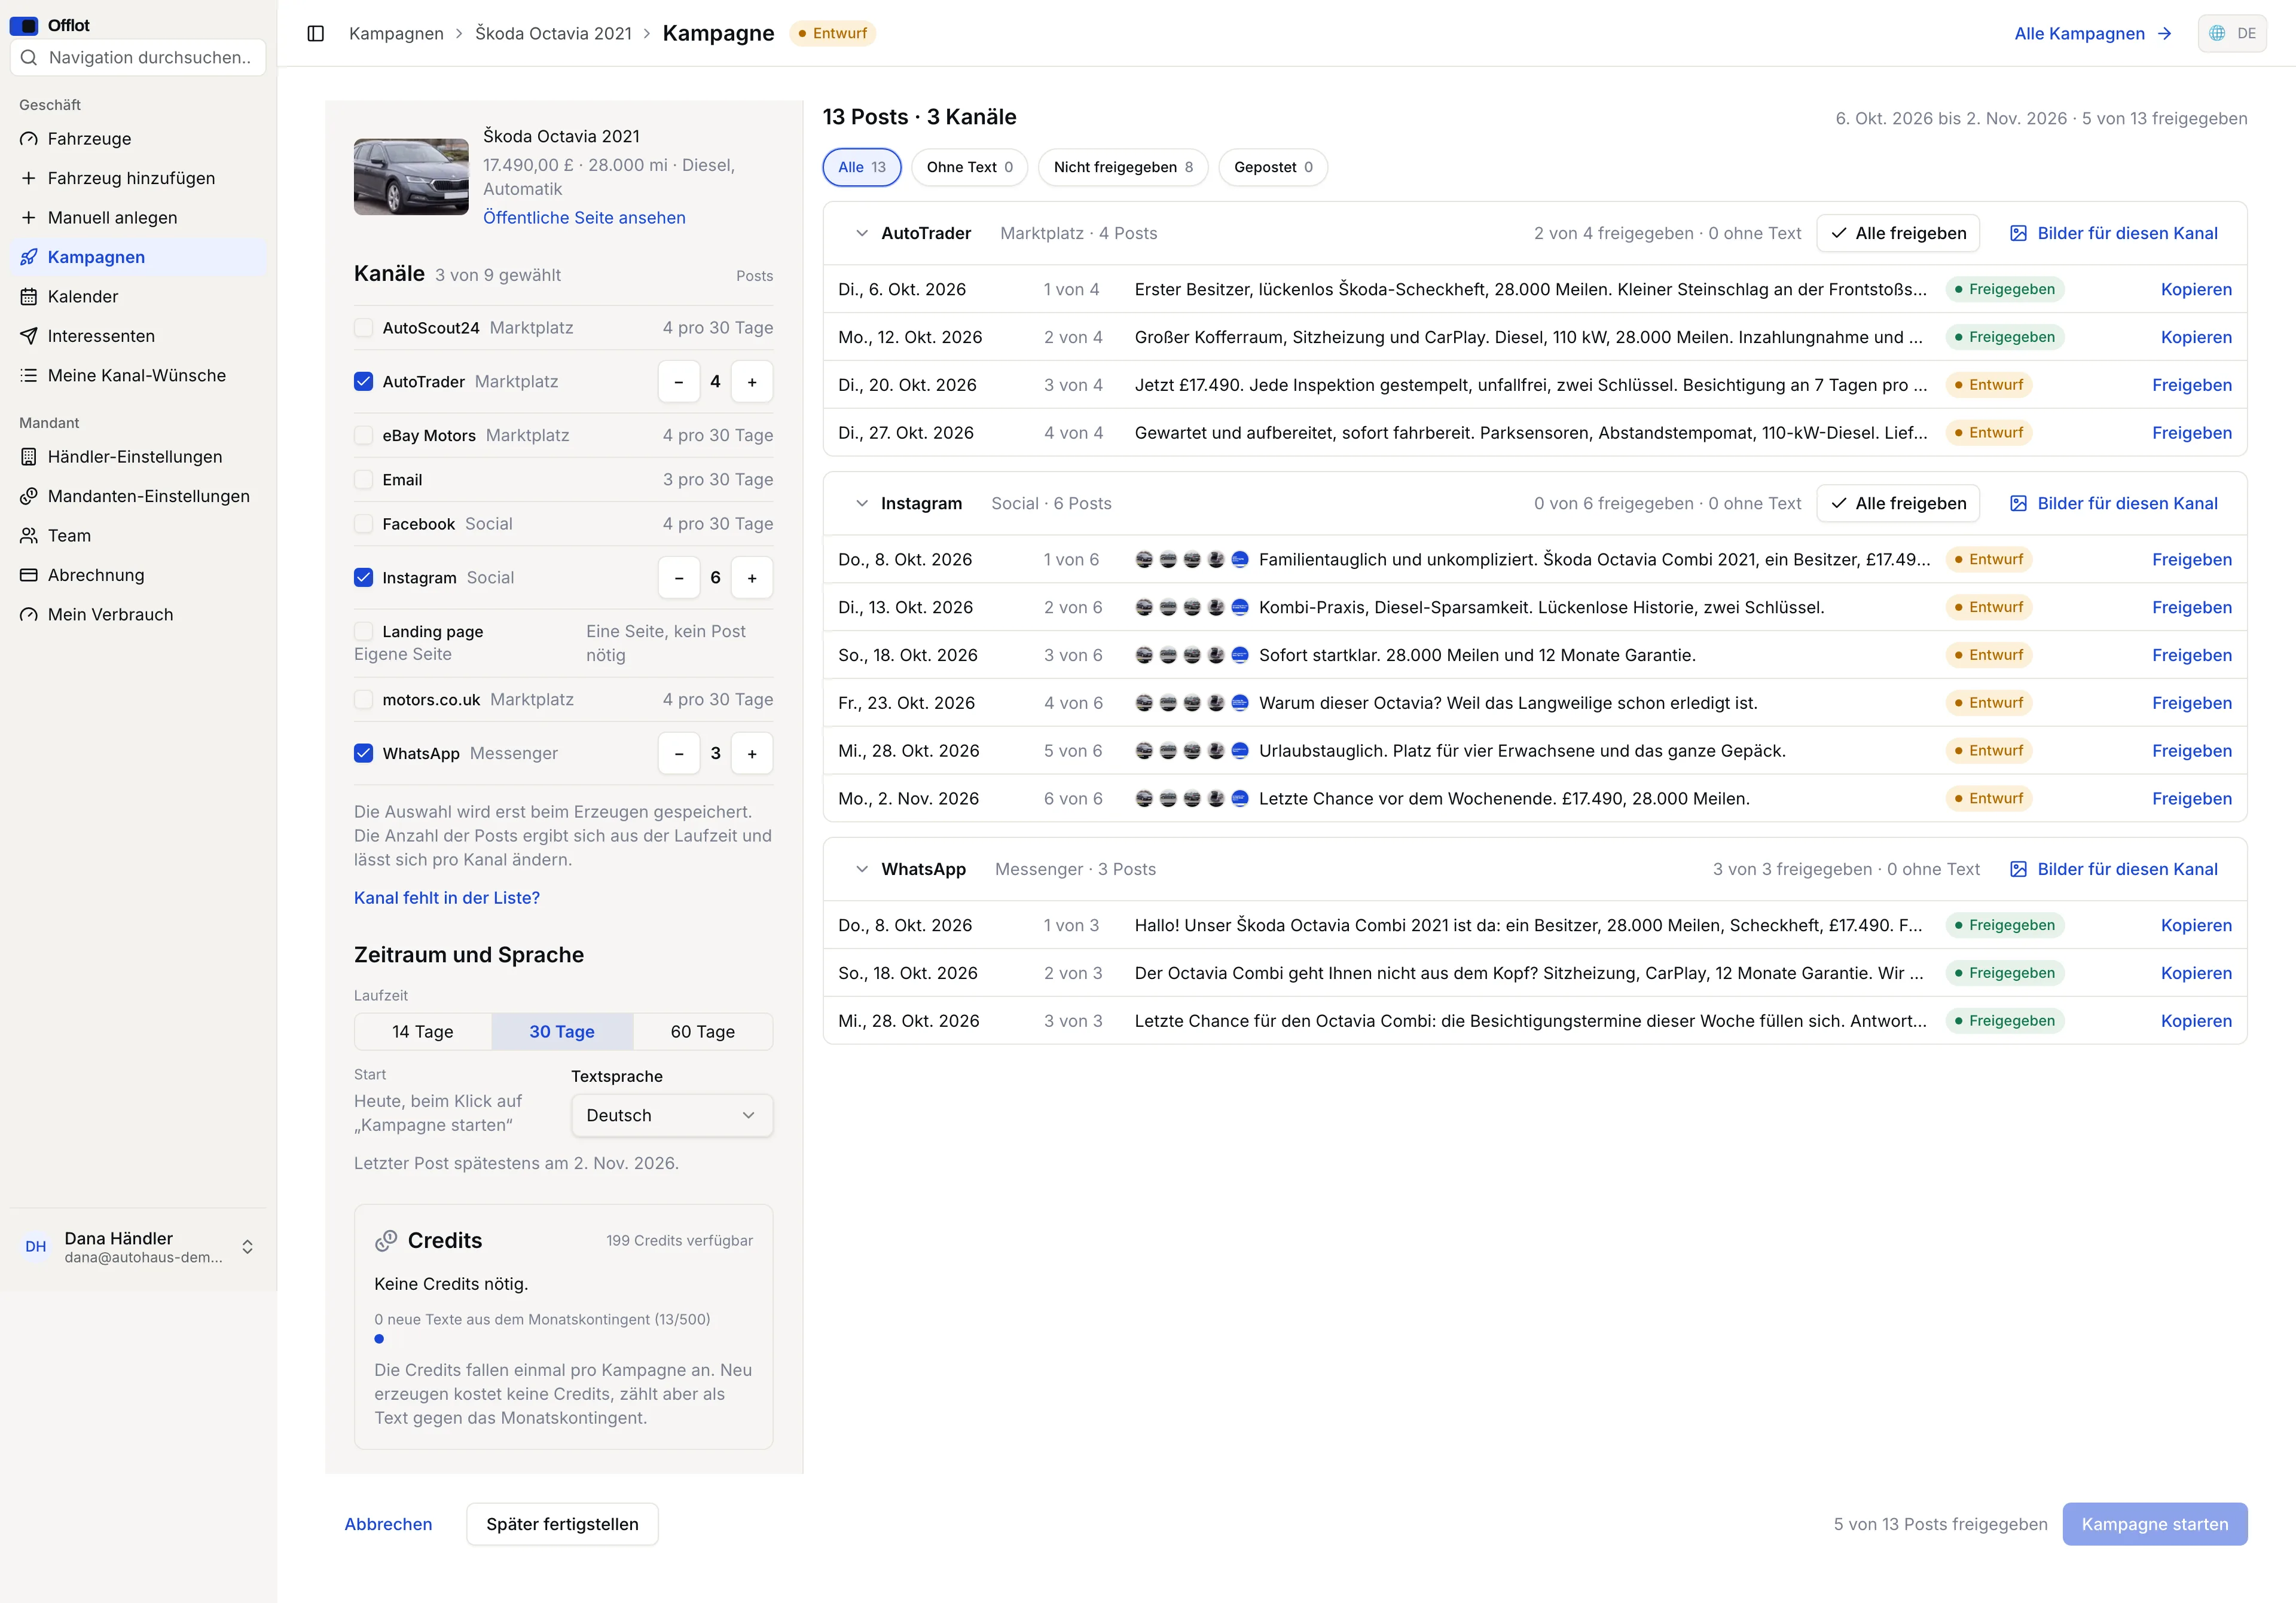Click the Navigation durchsuchen search field
This screenshot has height=1603, width=2296.
pyautogui.click(x=138, y=58)
